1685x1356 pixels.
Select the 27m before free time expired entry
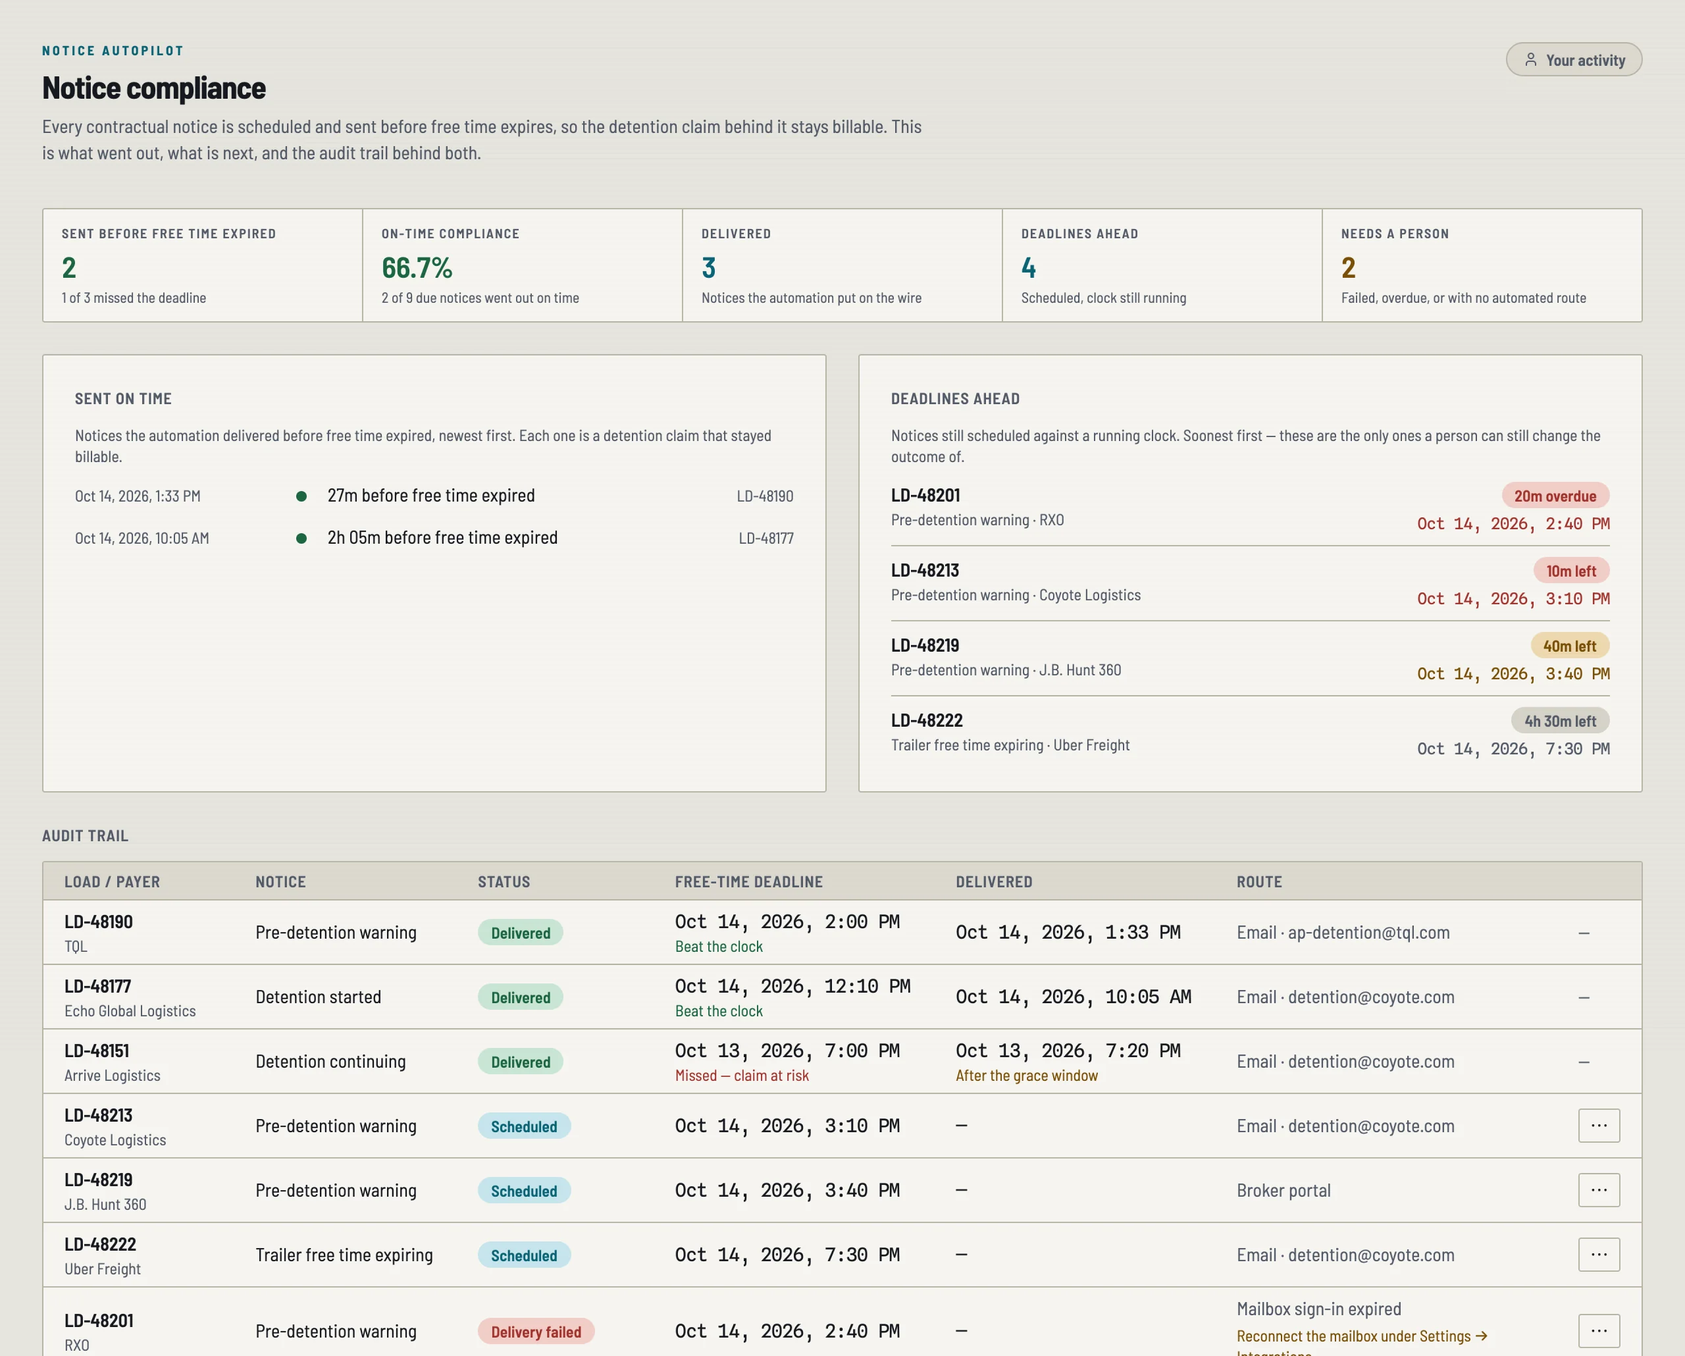(x=430, y=496)
